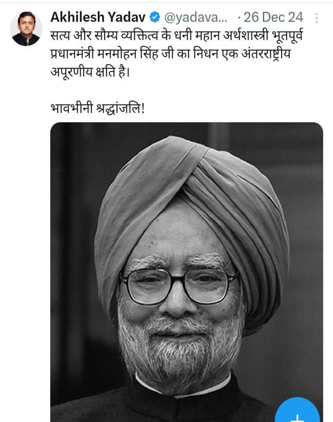Open the three-dot more options menu

317,18
